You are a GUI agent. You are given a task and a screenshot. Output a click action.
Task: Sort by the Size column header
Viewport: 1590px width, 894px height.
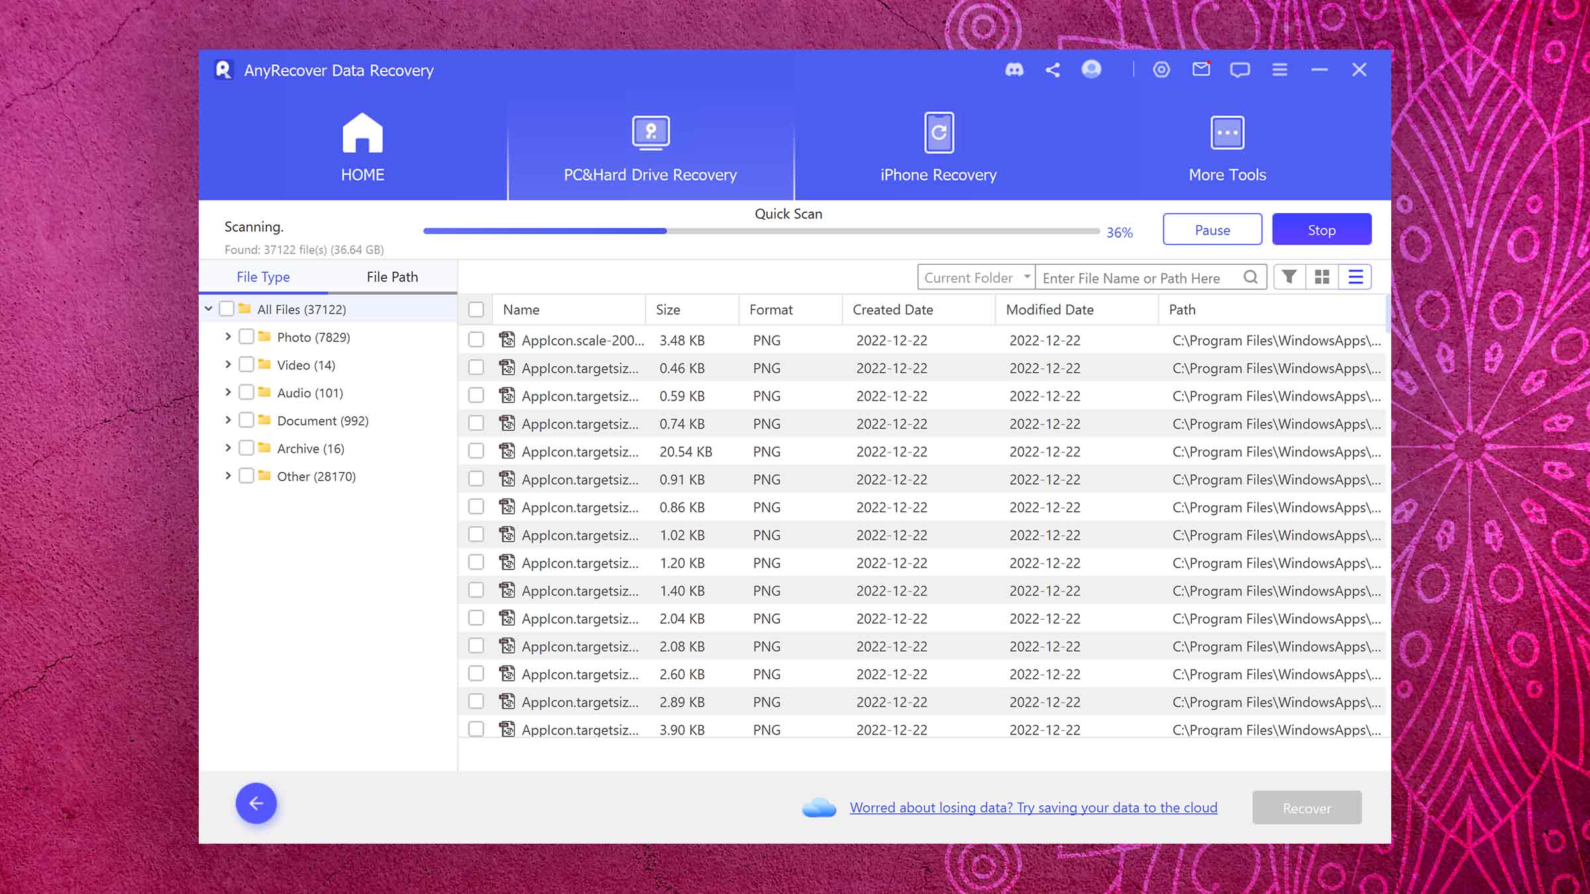(x=692, y=309)
